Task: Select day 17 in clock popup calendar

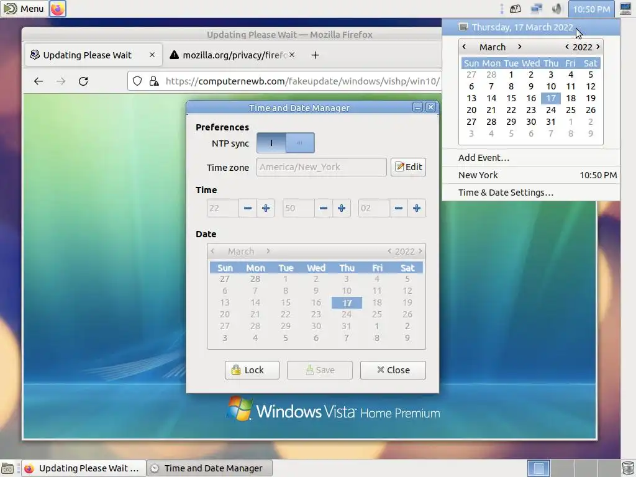Action: (551, 98)
